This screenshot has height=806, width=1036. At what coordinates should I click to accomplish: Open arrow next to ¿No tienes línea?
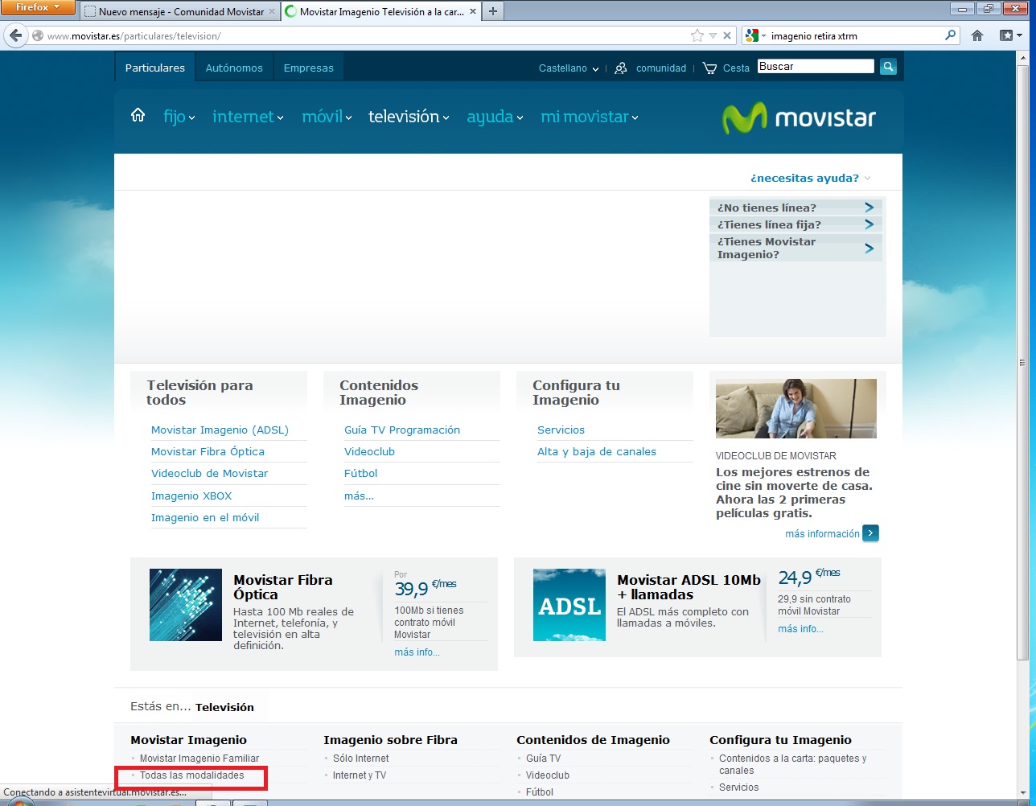coord(869,207)
